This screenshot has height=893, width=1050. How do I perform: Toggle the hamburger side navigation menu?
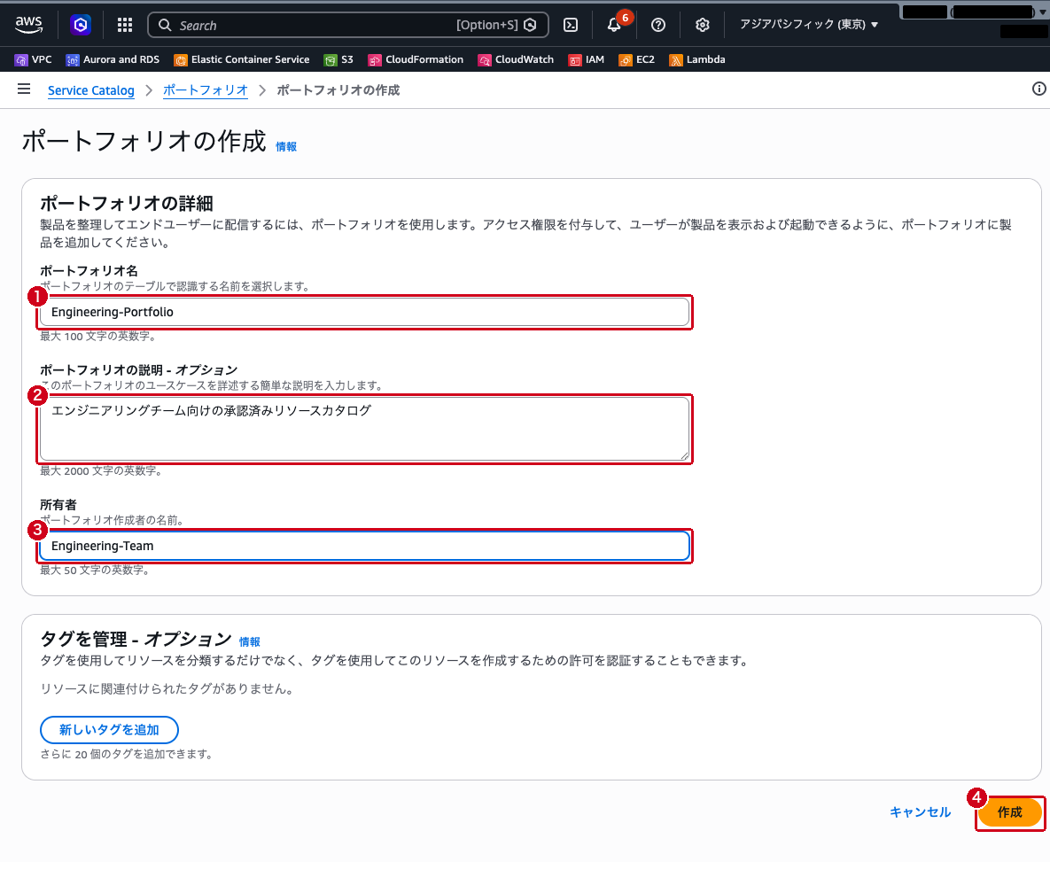24,89
